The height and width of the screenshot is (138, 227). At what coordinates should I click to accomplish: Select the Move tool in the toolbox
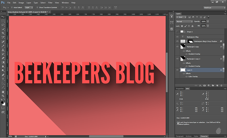(3, 16)
